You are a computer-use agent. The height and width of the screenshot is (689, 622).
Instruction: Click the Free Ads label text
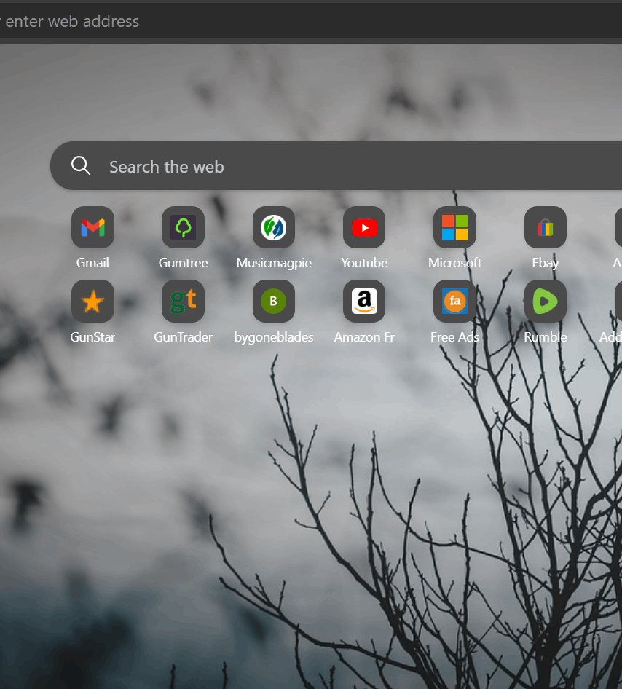(x=454, y=337)
